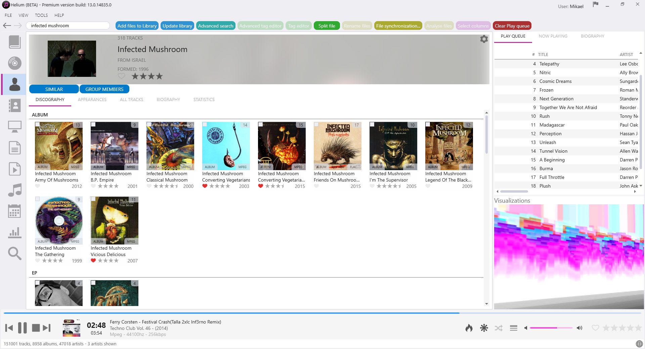This screenshot has width=645, height=349.
Task: Tick the checkbox on Army Of Mushrooms album
Action: (x=37, y=124)
